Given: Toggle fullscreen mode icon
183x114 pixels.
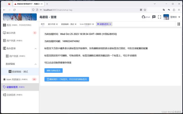Looking at the screenshot, I should (159, 17).
